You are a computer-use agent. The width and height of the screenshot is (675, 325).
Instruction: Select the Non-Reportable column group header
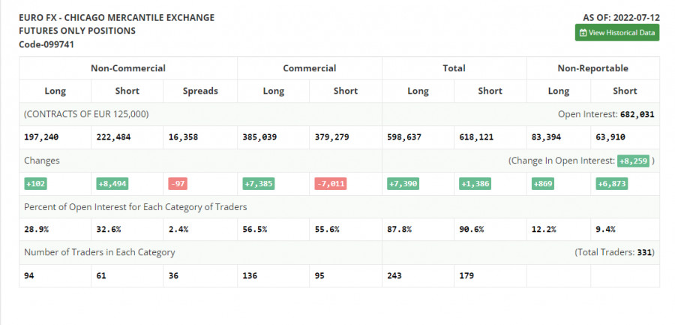(592, 68)
